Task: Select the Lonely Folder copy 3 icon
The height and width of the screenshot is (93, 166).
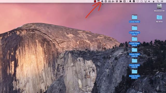Action: (134, 28)
